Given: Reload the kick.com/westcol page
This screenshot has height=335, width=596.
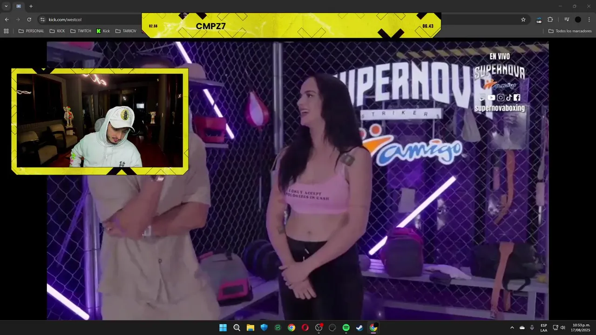Looking at the screenshot, I should pos(29,20).
